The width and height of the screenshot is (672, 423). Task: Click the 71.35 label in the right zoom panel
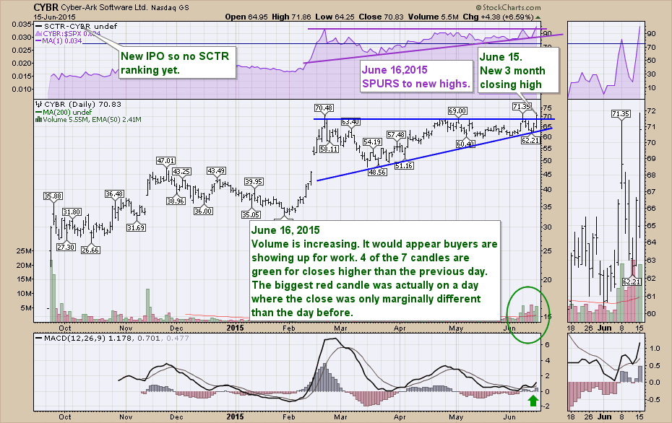(621, 113)
